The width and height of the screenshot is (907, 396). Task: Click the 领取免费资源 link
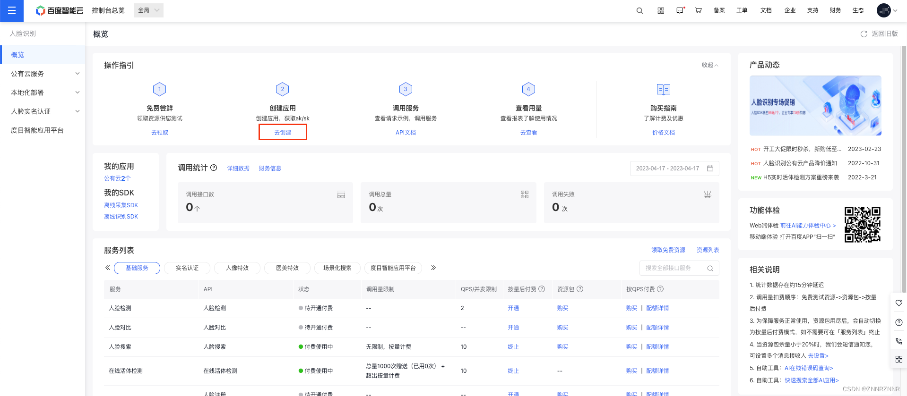point(668,250)
